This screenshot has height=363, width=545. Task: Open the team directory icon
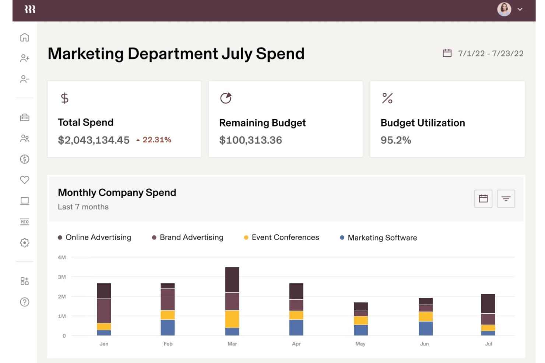(24, 138)
